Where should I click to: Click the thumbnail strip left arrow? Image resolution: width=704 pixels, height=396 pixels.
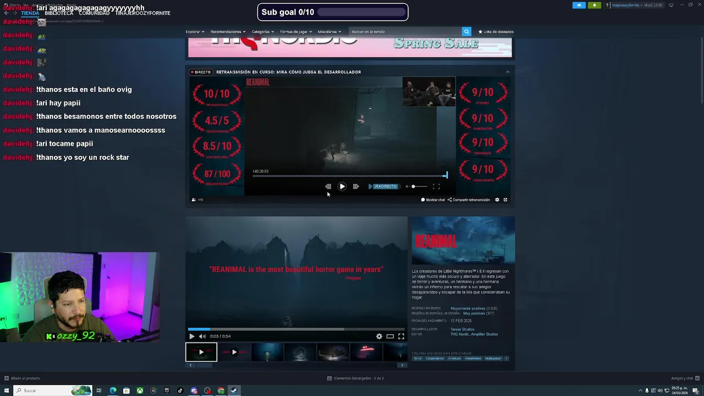pyautogui.click(x=190, y=365)
